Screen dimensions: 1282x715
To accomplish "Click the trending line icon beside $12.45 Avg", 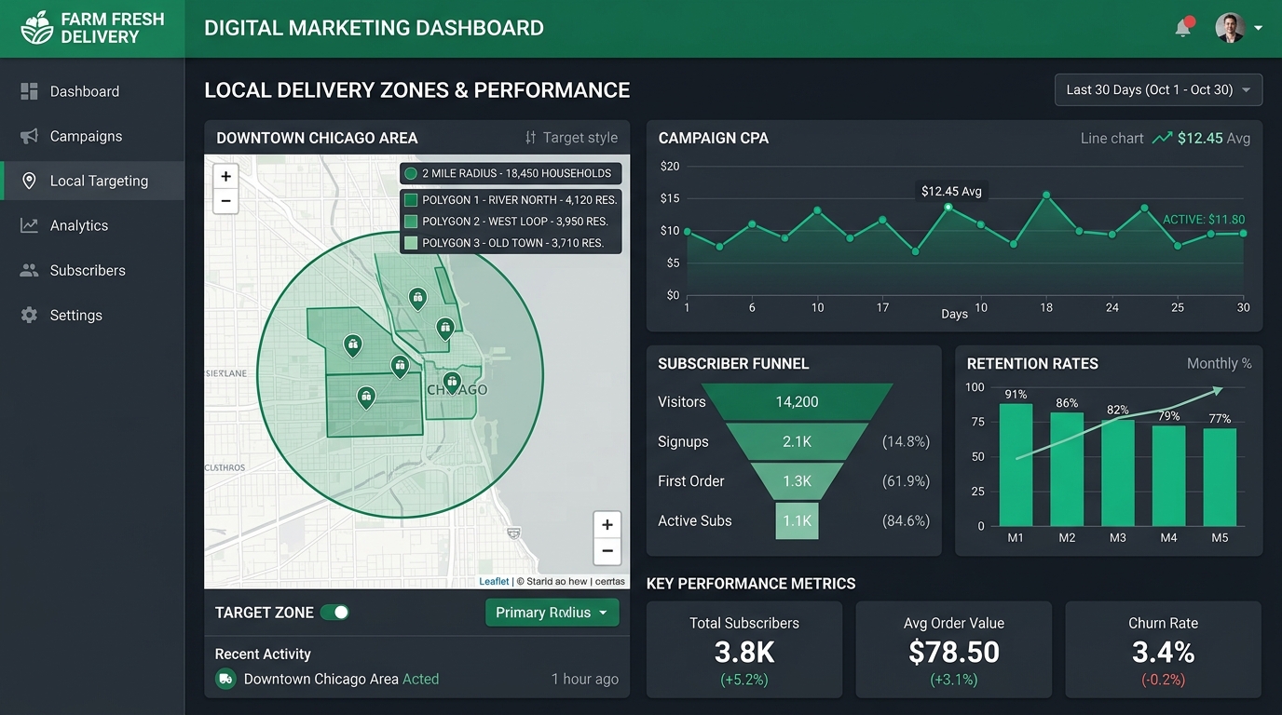I will (x=1162, y=138).
